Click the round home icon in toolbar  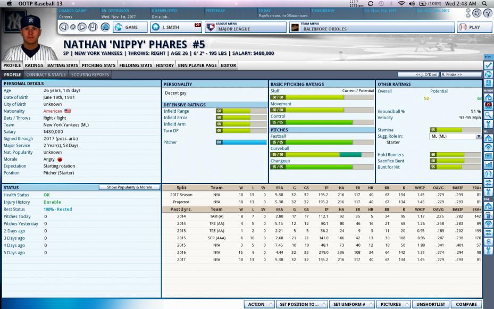pyautogui.click(x=105, y=27)
